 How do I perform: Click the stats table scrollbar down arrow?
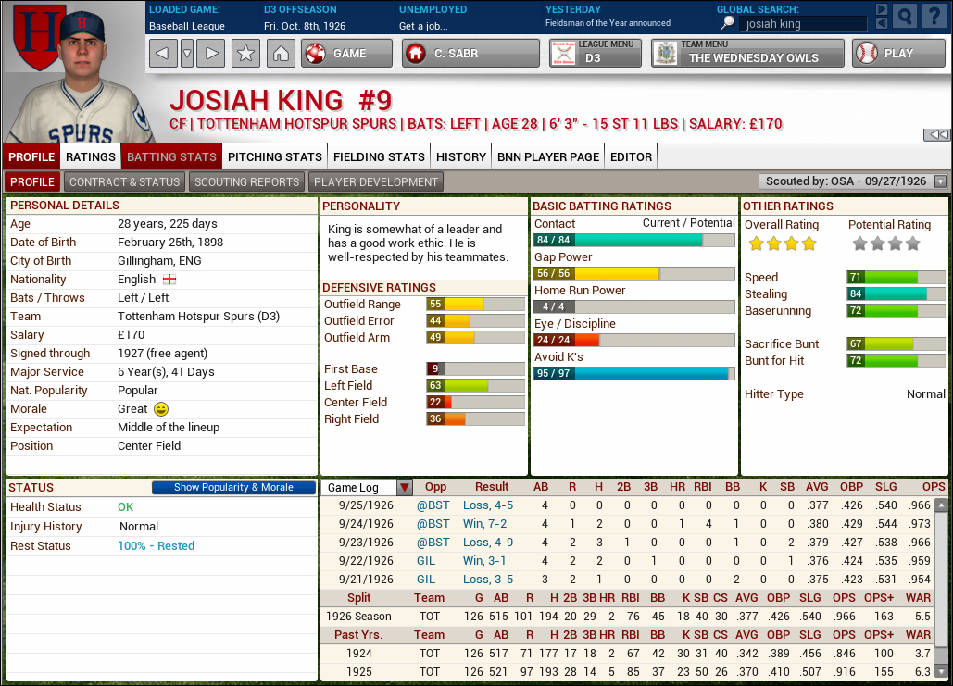pyautogui.click(x=941, y=672)
